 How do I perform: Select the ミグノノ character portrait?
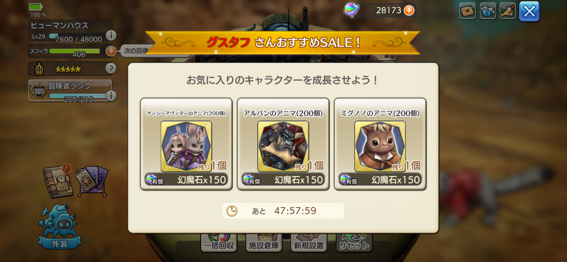tap(380, 146)
